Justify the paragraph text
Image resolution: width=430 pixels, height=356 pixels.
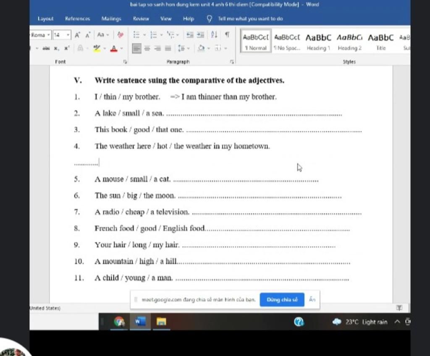click(x=168, y=49)
